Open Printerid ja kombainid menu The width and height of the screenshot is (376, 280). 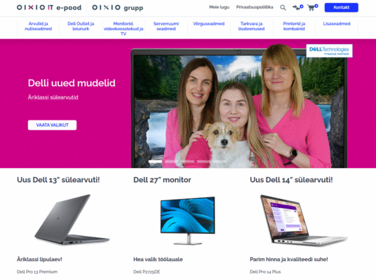point(294,26)
